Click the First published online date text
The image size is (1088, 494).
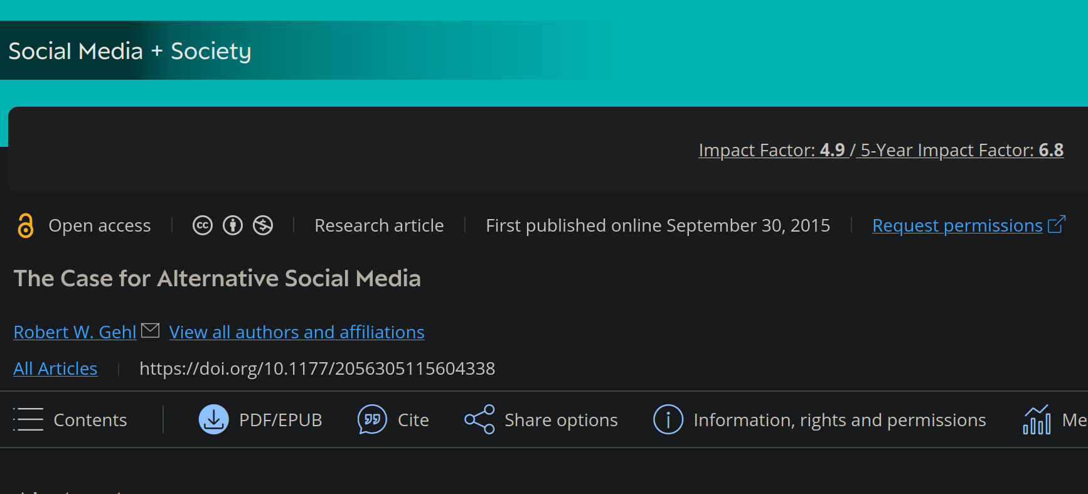pos(658,225)
